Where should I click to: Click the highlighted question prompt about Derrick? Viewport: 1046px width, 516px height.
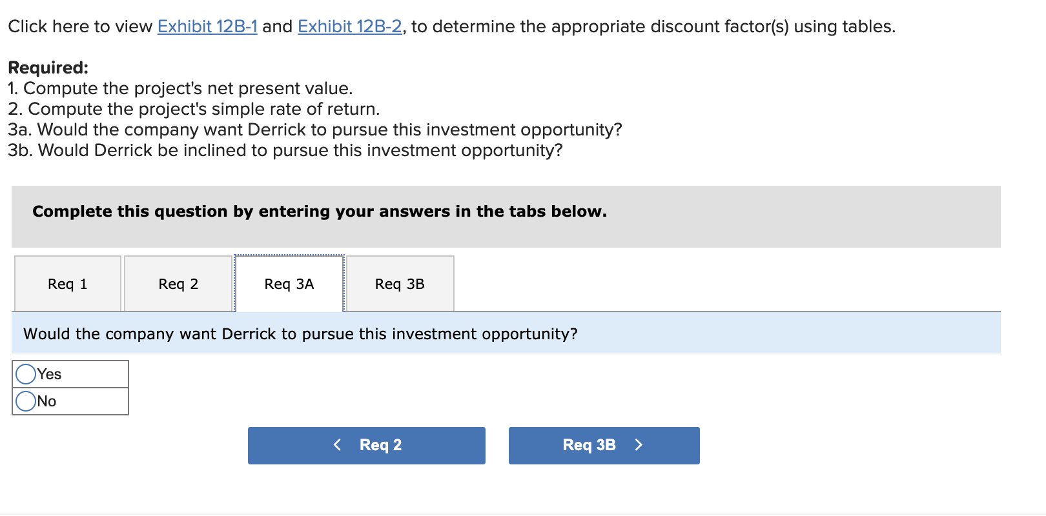[300, 333]
